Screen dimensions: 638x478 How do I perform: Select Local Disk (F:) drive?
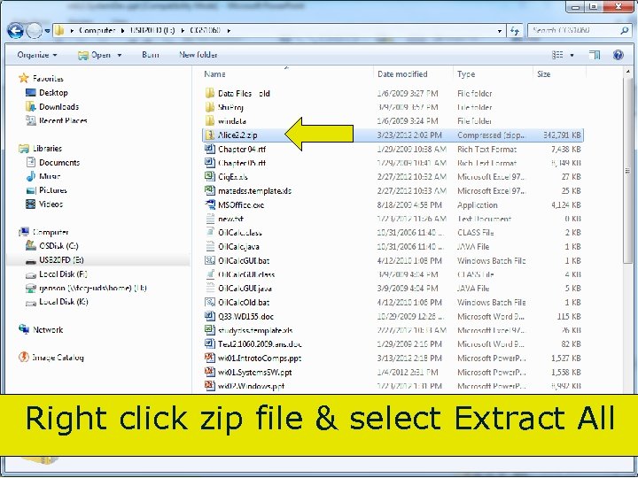click(63, 274)
